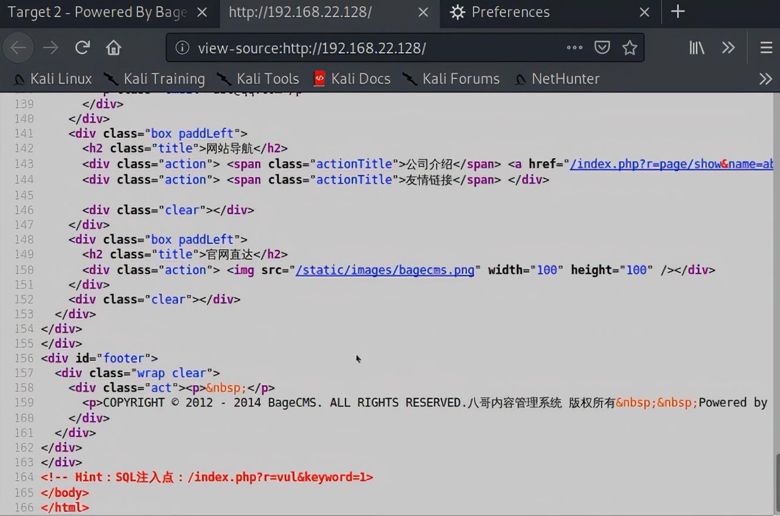Click the Powered by text on line 159
This screenshot has width=780, height=516.
point(733,403)
